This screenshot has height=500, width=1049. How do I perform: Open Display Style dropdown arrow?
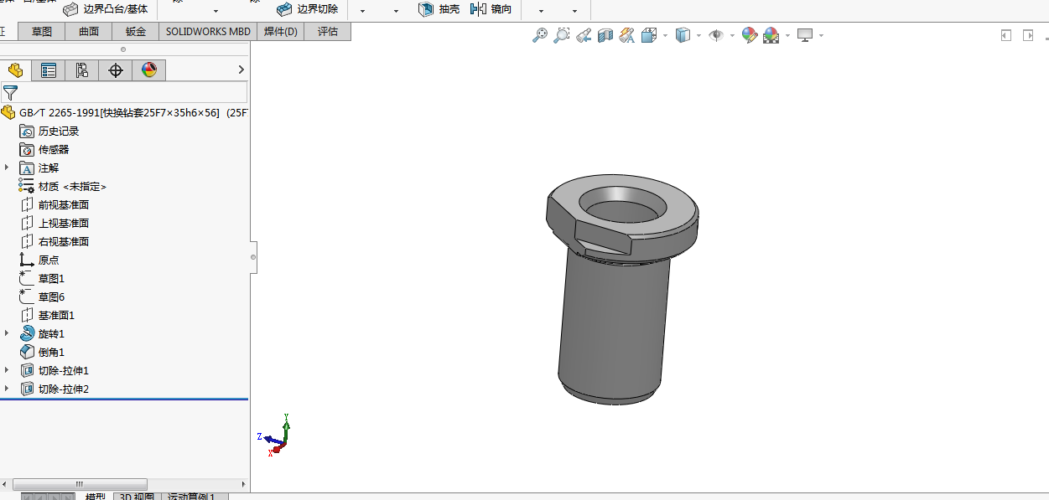pyautogui.click(x=698, y=36)
